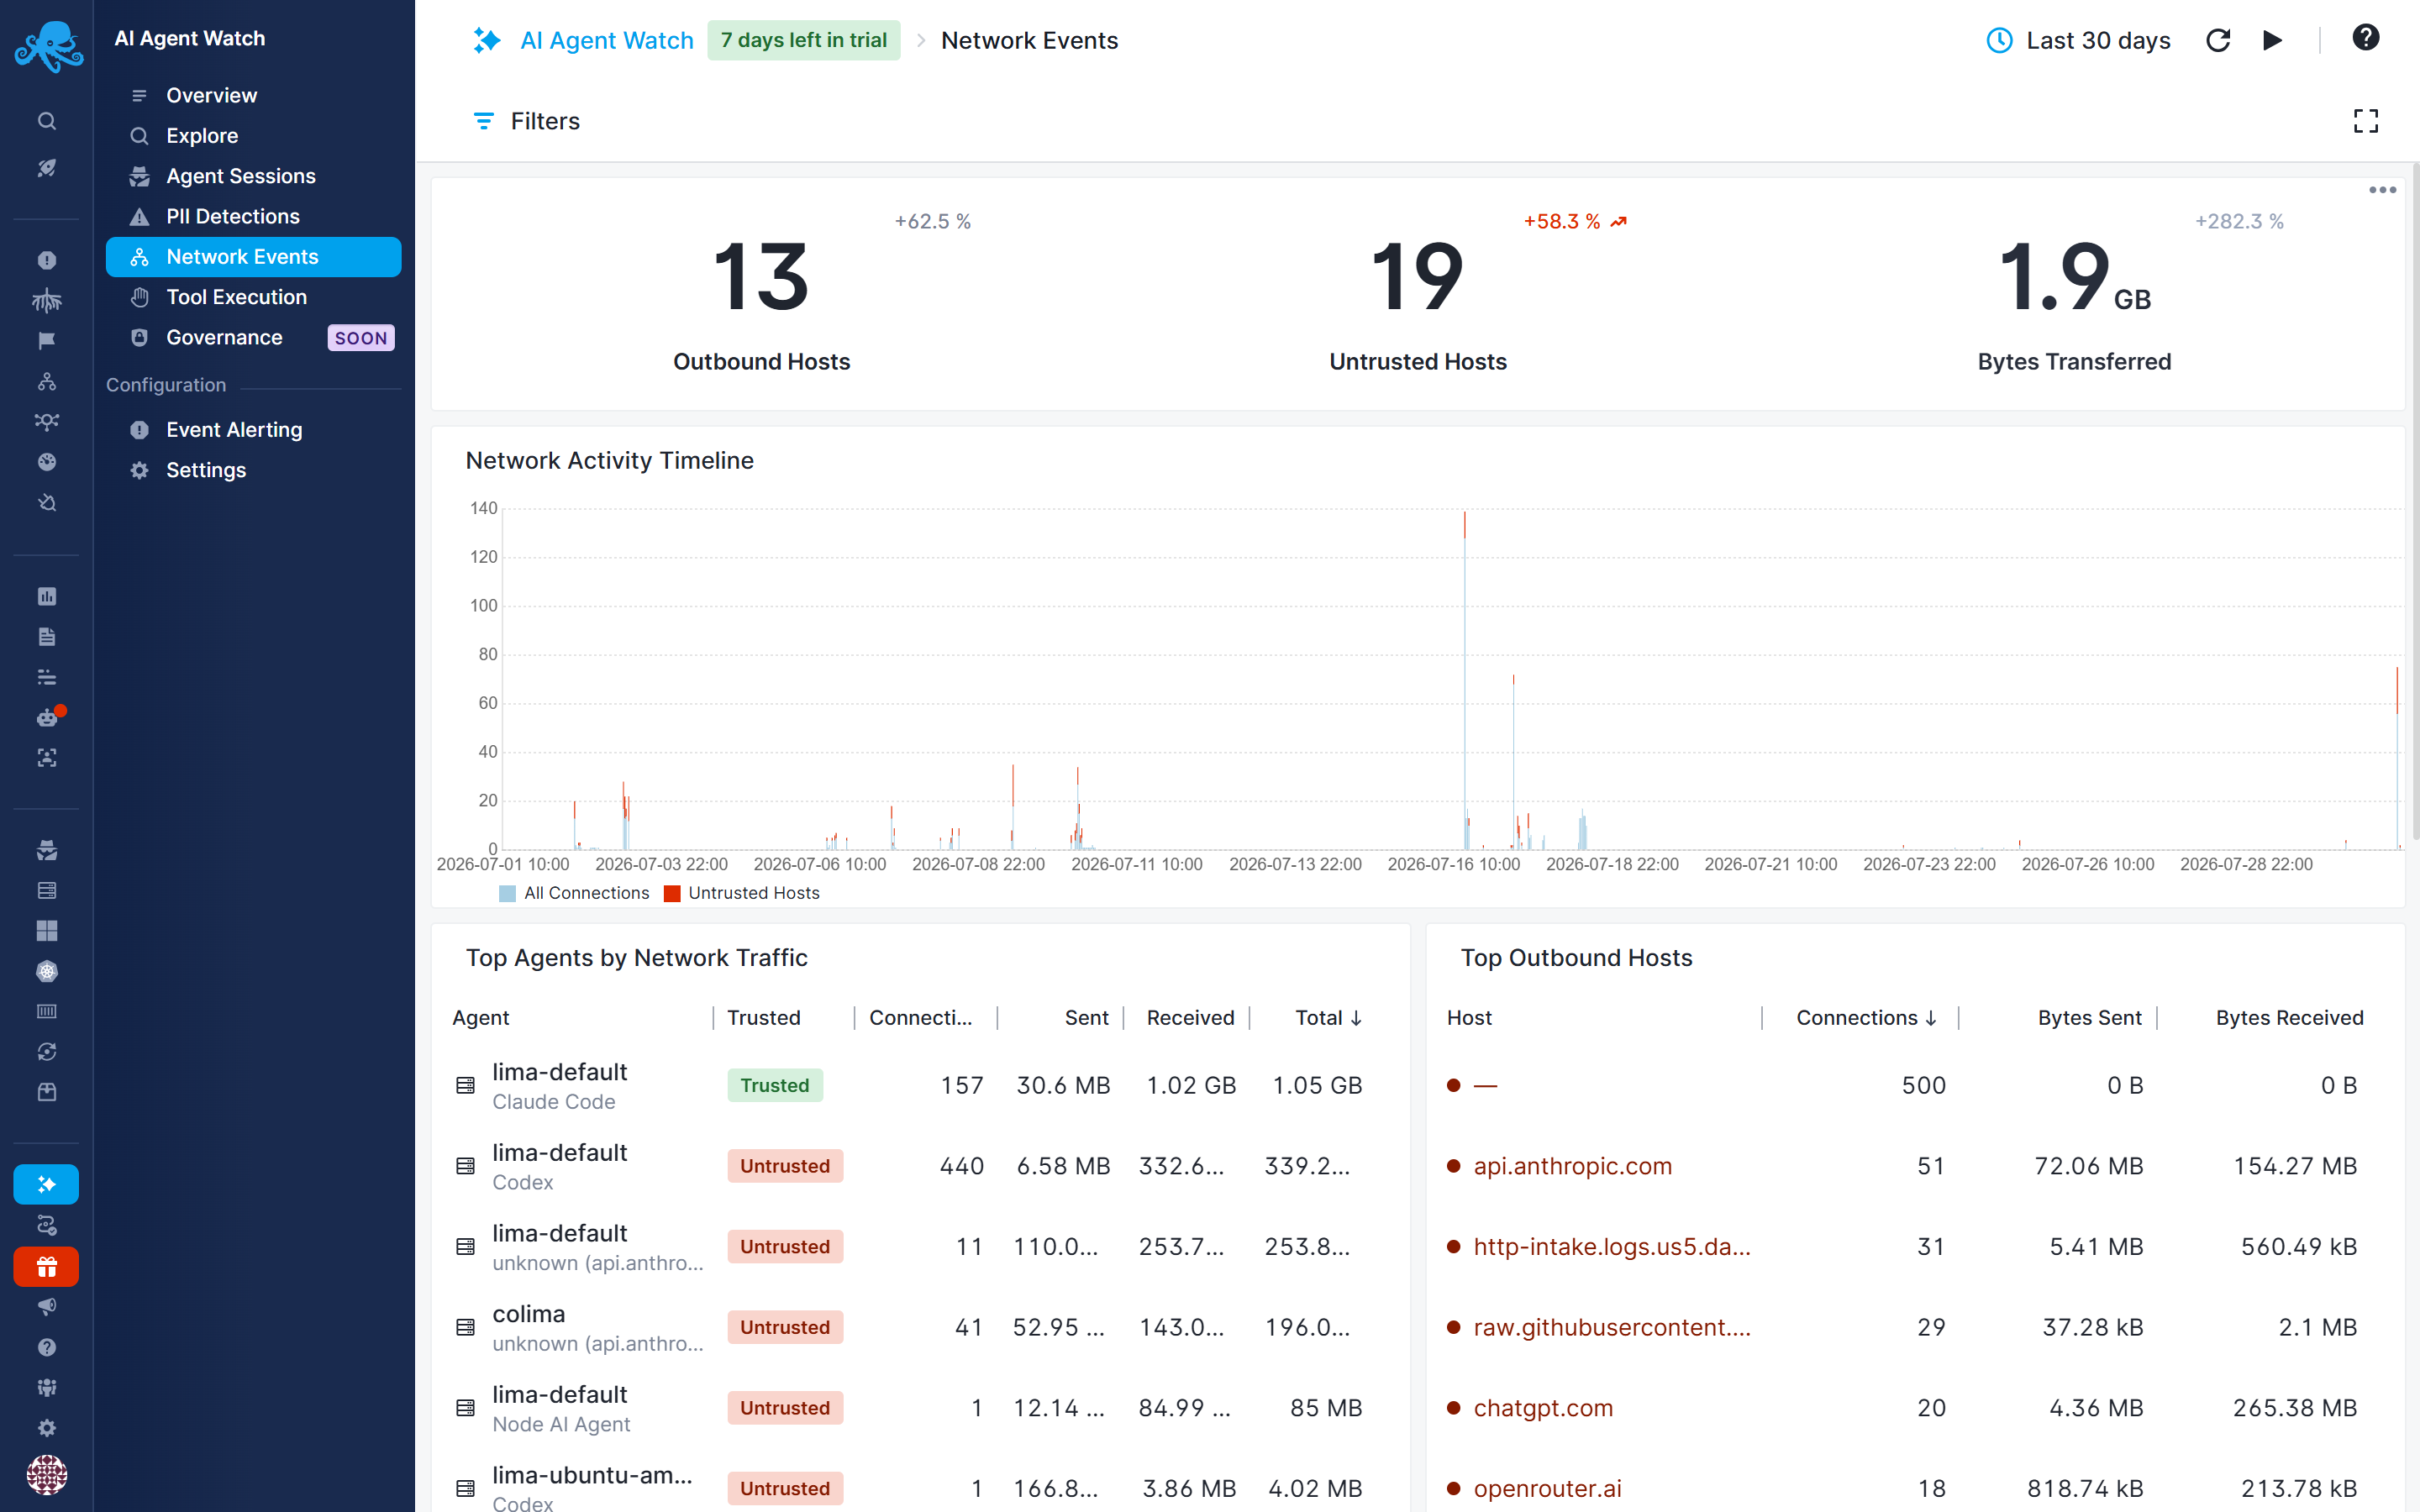This screenshot has height=1512, width=2420.
Task: Click the host icon on lima-default Node AI Agent row
Action: pyautogui.click(x=465, y=1408)
